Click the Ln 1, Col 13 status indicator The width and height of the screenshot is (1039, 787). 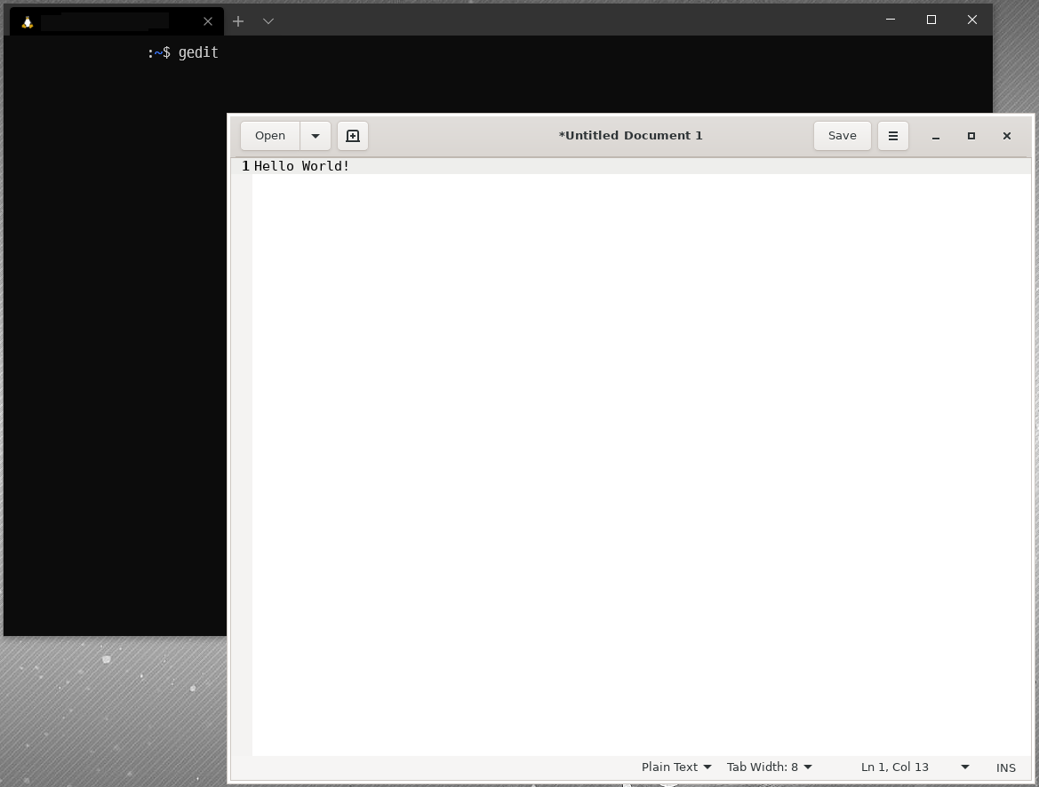click(x=894, y=767)
